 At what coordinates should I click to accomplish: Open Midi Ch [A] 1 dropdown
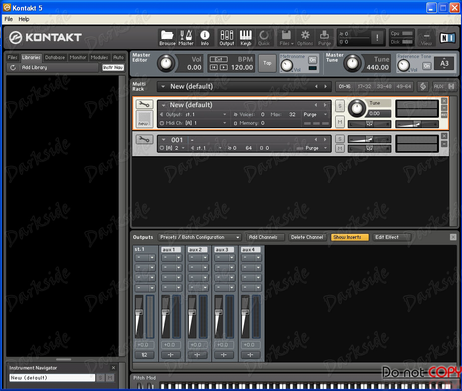tap(225, 123)
